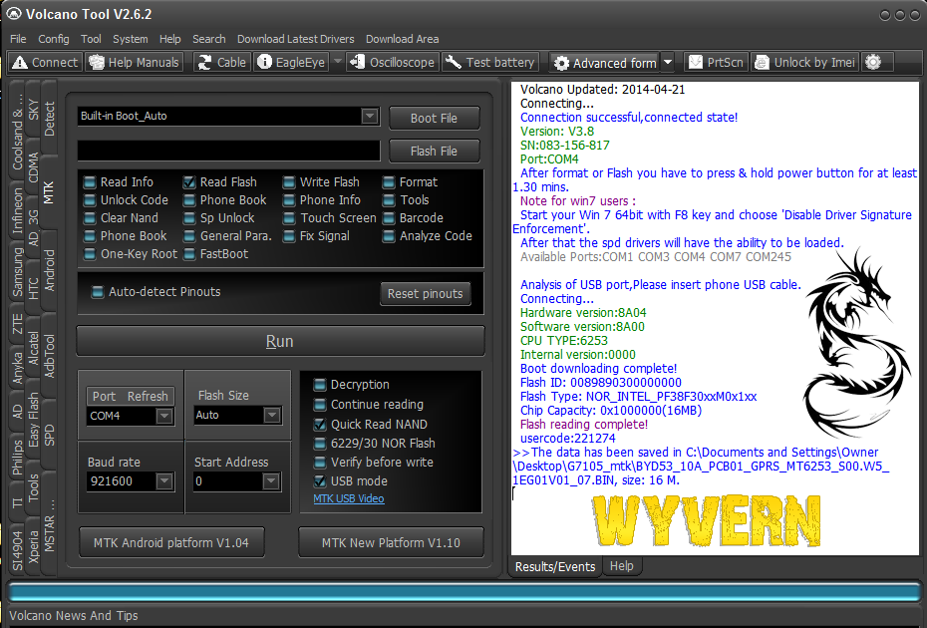This screenshot has width=927, height=628.
Task: Enable the FastBoot checkbox
Action: 189,254
